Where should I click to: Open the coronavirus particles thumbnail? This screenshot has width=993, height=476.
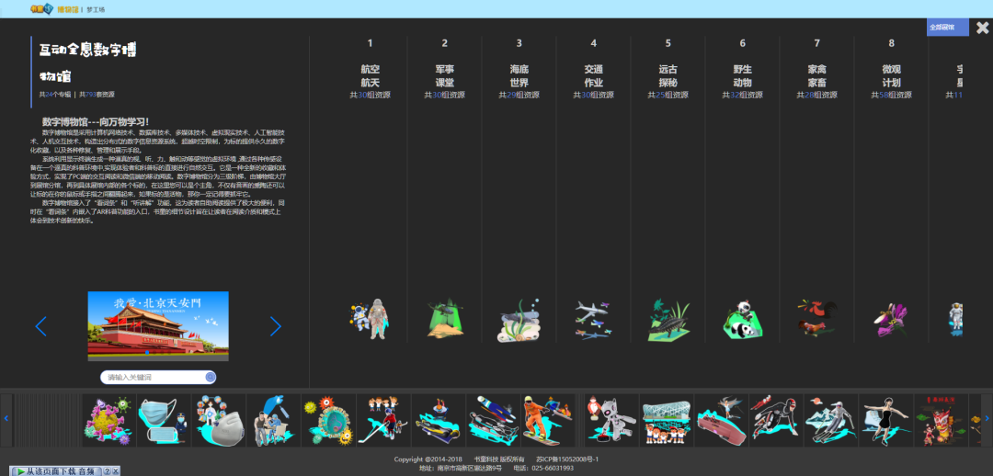108,420
